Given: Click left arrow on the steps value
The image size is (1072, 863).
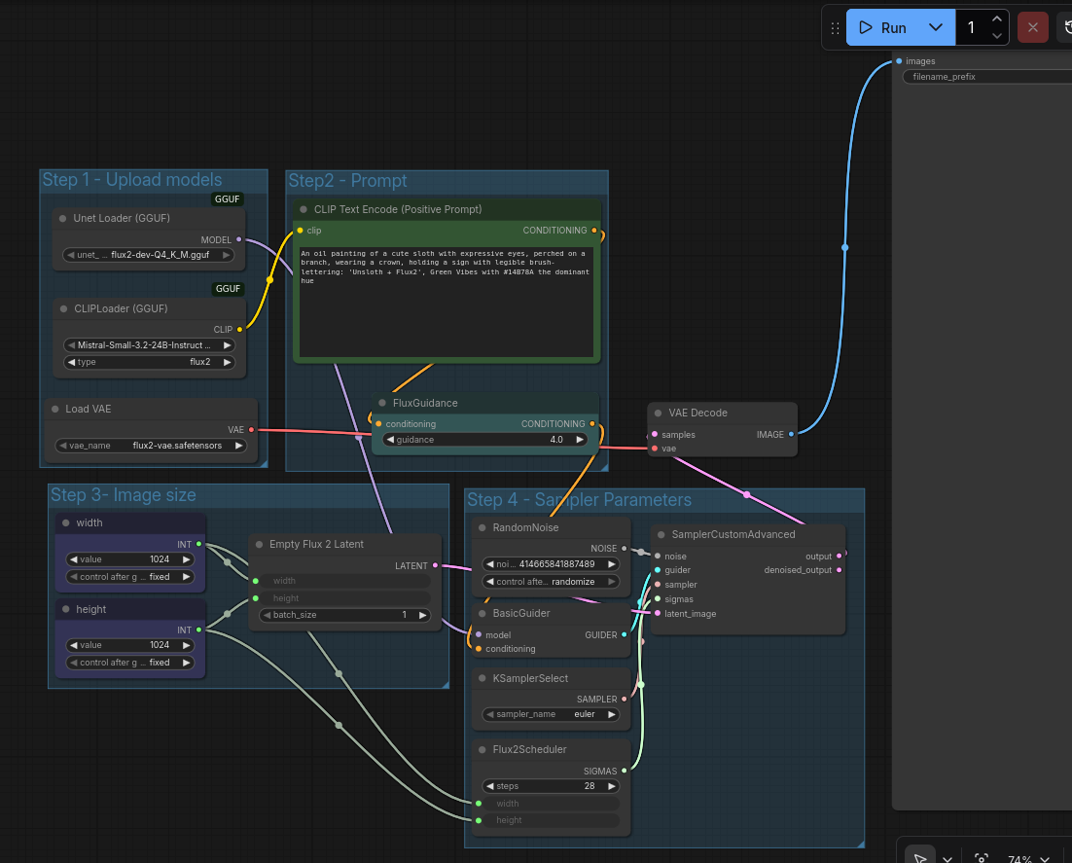Looking at the screenshot, I should coord(488,786).
